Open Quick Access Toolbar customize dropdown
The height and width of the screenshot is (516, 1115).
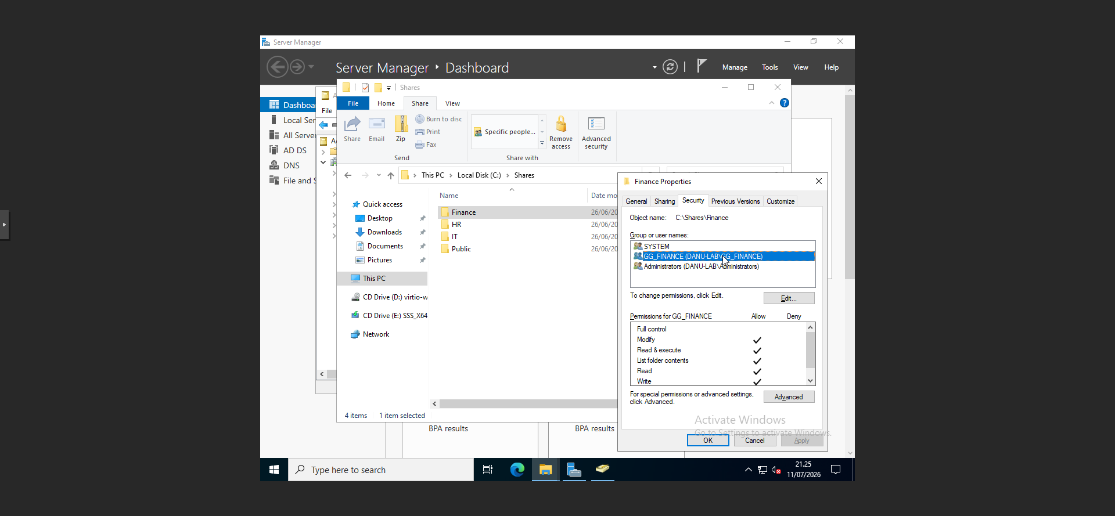tap(389, 88)
